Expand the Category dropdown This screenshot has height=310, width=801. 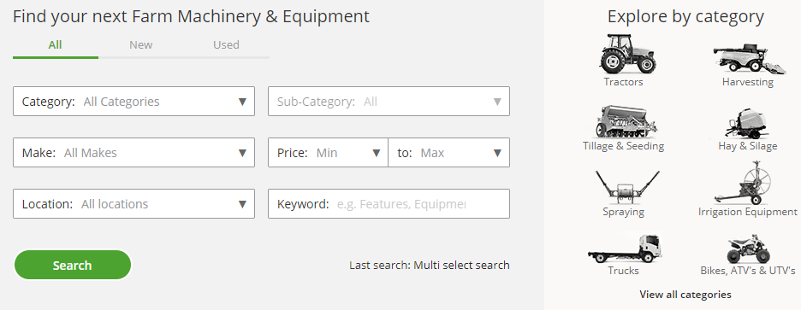(133, 102)
